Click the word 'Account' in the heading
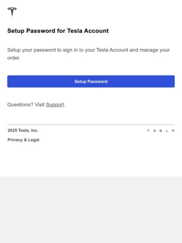The height and width of the screenshot is (243, 182). pos(97,31)
